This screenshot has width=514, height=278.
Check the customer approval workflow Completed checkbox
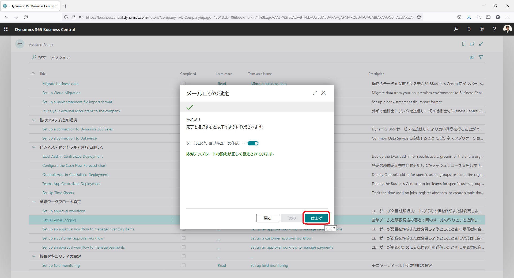point(184,238)
